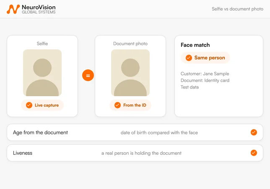Image resolution: width=270 pixels, height=189 pixels.
Task: Click the Test data line
Action: 190,87
